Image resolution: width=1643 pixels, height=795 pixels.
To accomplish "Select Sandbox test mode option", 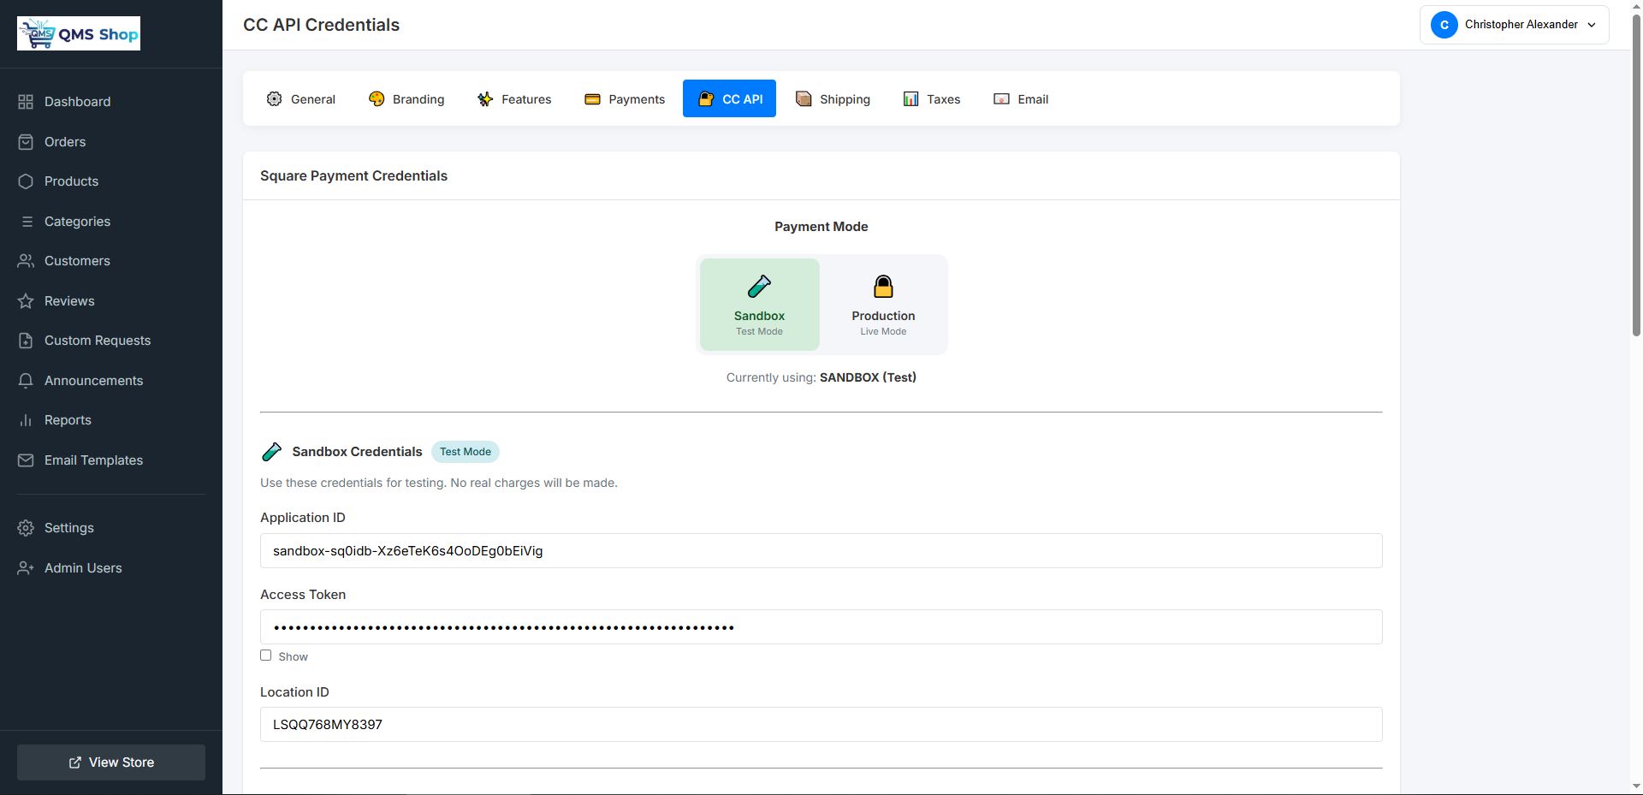I will tap(759, 305).
